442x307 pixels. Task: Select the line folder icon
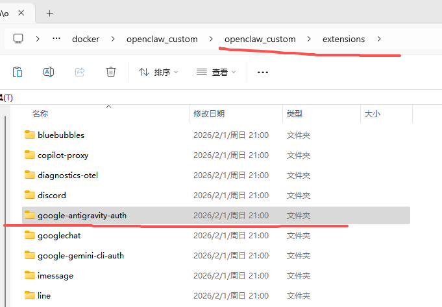click(30, 295)
